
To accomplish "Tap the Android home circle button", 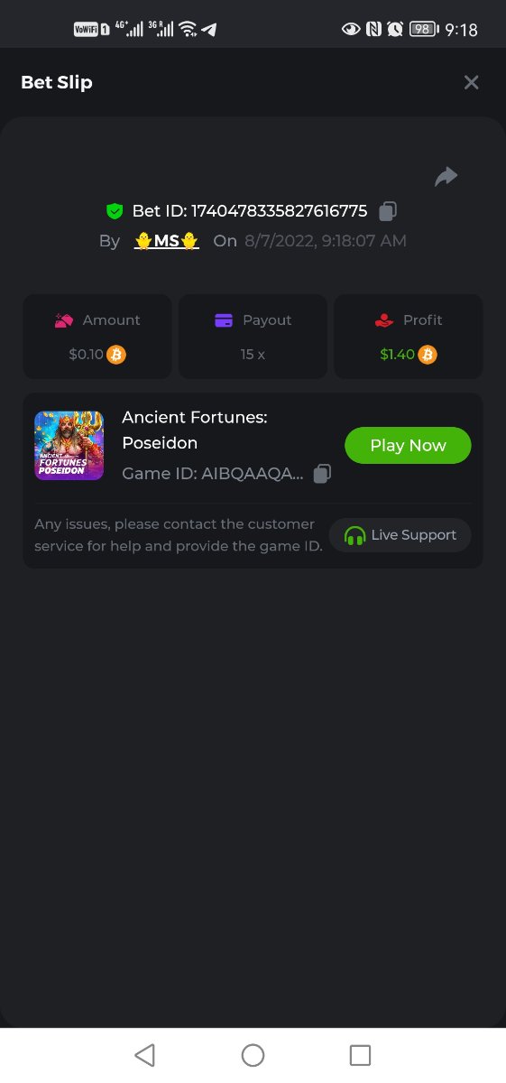I will click(x=253, y=1055).
